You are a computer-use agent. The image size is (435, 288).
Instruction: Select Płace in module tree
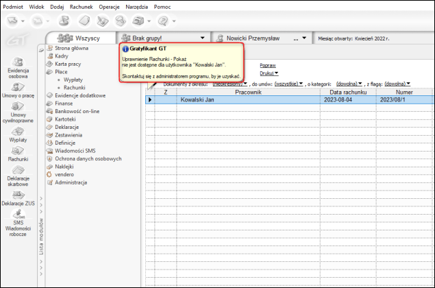coord(61,71)
